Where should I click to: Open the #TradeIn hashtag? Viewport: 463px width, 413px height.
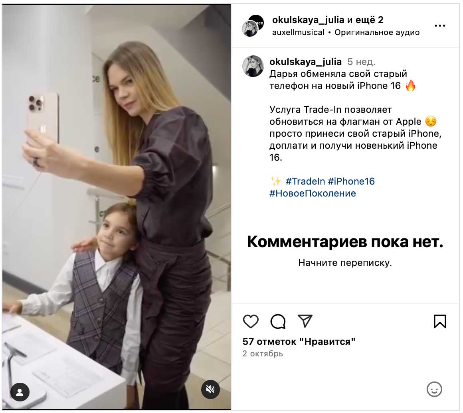(305, 181)
